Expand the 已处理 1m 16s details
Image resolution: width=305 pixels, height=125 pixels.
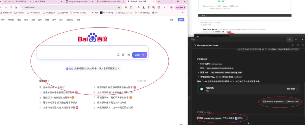tap(205, 112)
